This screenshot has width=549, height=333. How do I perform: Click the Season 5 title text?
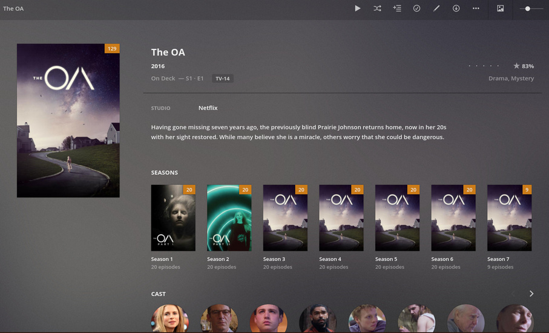(x=386, y=259)
